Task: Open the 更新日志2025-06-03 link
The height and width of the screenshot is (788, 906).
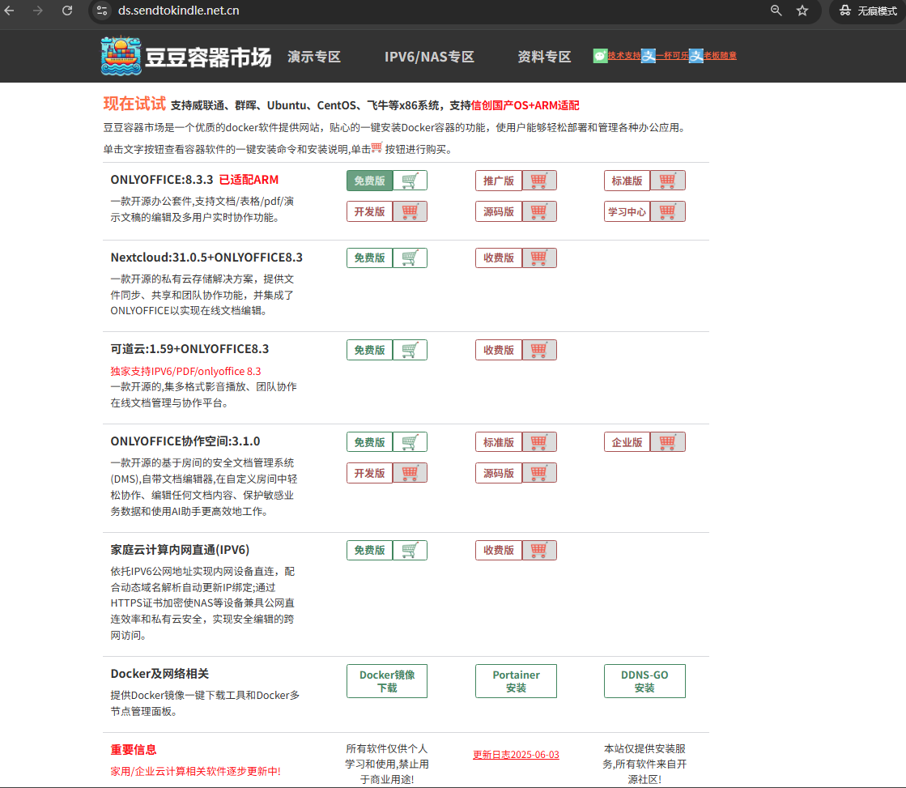Action: (x=516, y=755)
